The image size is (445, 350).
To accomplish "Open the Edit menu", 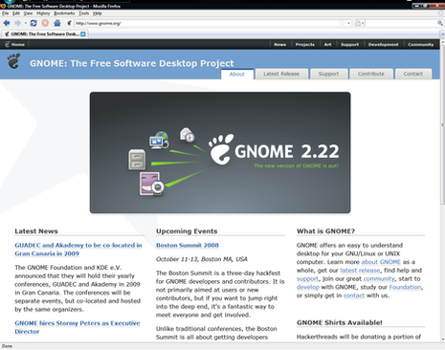I will point(16,13).
